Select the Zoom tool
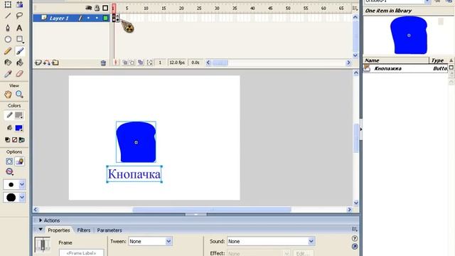This screenshot has height=256, width=455. tap(19, 95)
